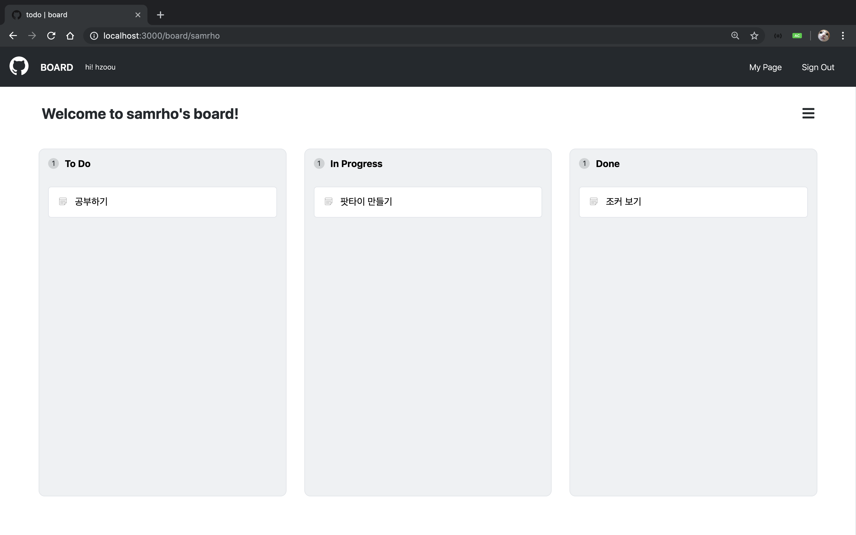Click note icon on 조커 보기 card

[x=594, y=201]
